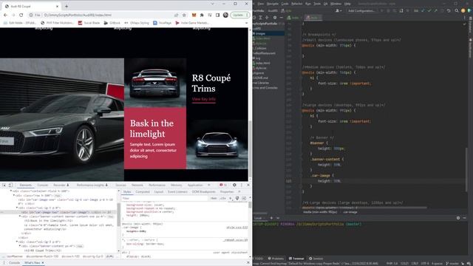Open PhpStorm Terminal tool window button
This screenshot has width=473, height=266.
coord(296,259)
